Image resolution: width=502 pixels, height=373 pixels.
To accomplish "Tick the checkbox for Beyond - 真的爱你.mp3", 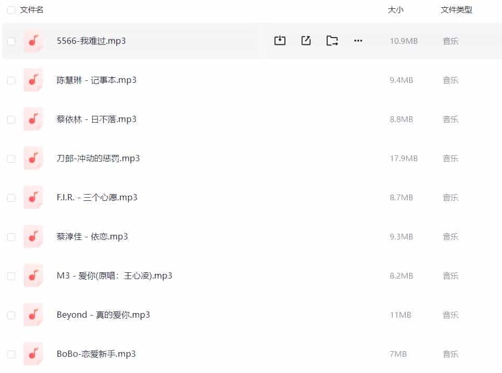I will pyautogui.click(x=11, y=315).
